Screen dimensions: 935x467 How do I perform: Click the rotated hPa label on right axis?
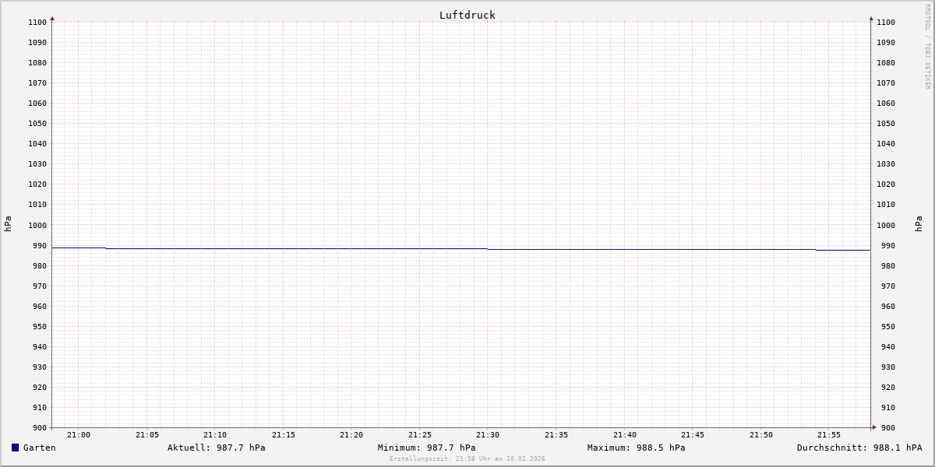point(919,224)
